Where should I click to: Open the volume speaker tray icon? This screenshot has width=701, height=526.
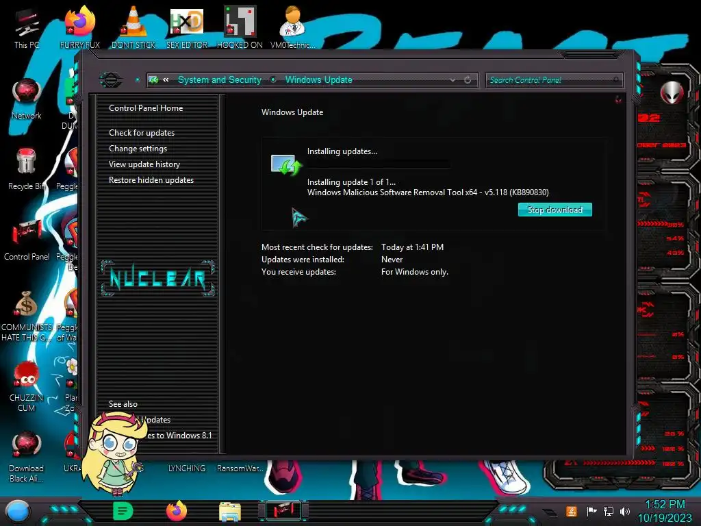(x=625, y=511)
